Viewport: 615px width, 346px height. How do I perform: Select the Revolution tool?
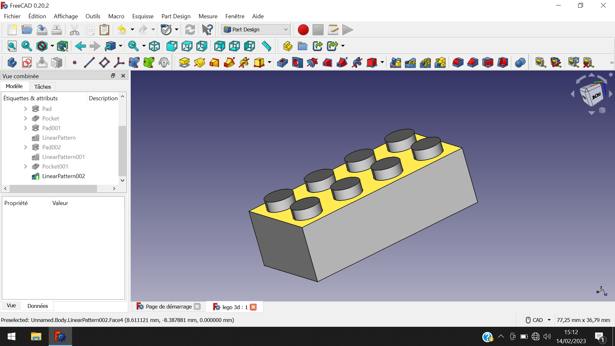click(199, 62)
